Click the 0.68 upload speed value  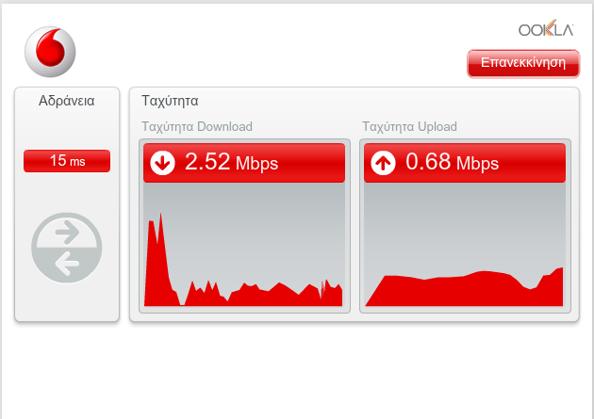coord(428,161)
